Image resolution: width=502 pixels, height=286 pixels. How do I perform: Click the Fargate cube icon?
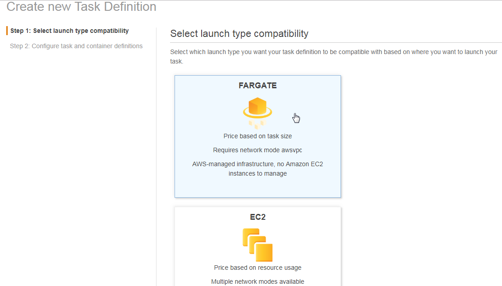[x=258, y=113]
